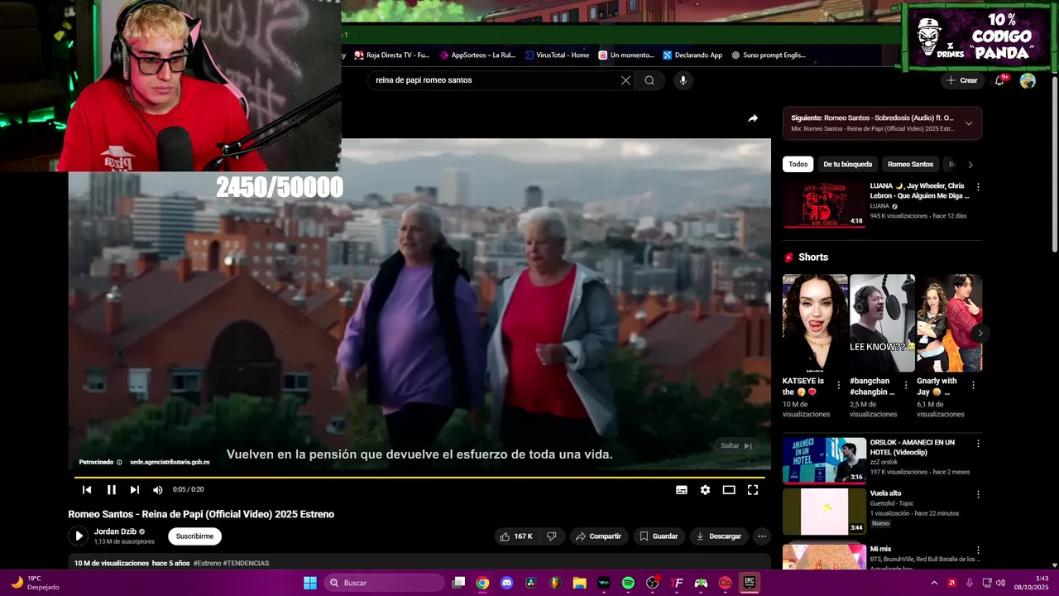This screenshot has width=1059, height=596.
Task: Skip the ad with Saltar button
Action: tap(736, 445)
